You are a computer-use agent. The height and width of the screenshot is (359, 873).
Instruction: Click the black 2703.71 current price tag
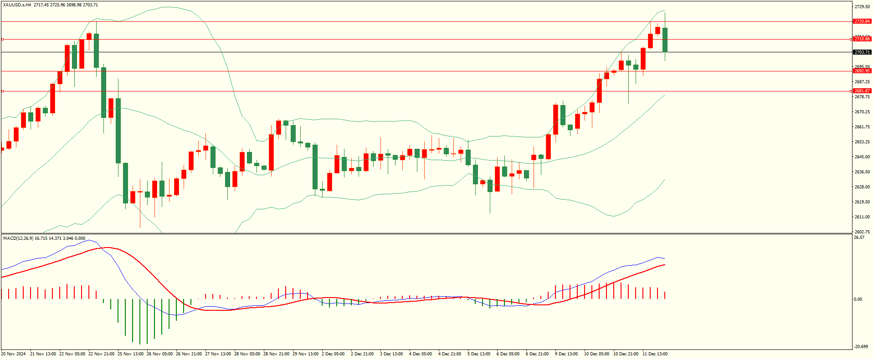pos(862,52)
